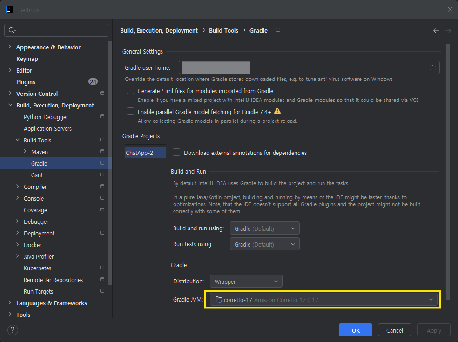Go back with the left arrow

coord(436,31)
